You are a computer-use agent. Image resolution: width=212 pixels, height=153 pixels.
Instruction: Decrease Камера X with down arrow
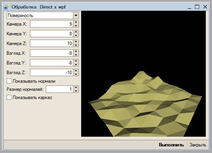click(x=76, y=26)
